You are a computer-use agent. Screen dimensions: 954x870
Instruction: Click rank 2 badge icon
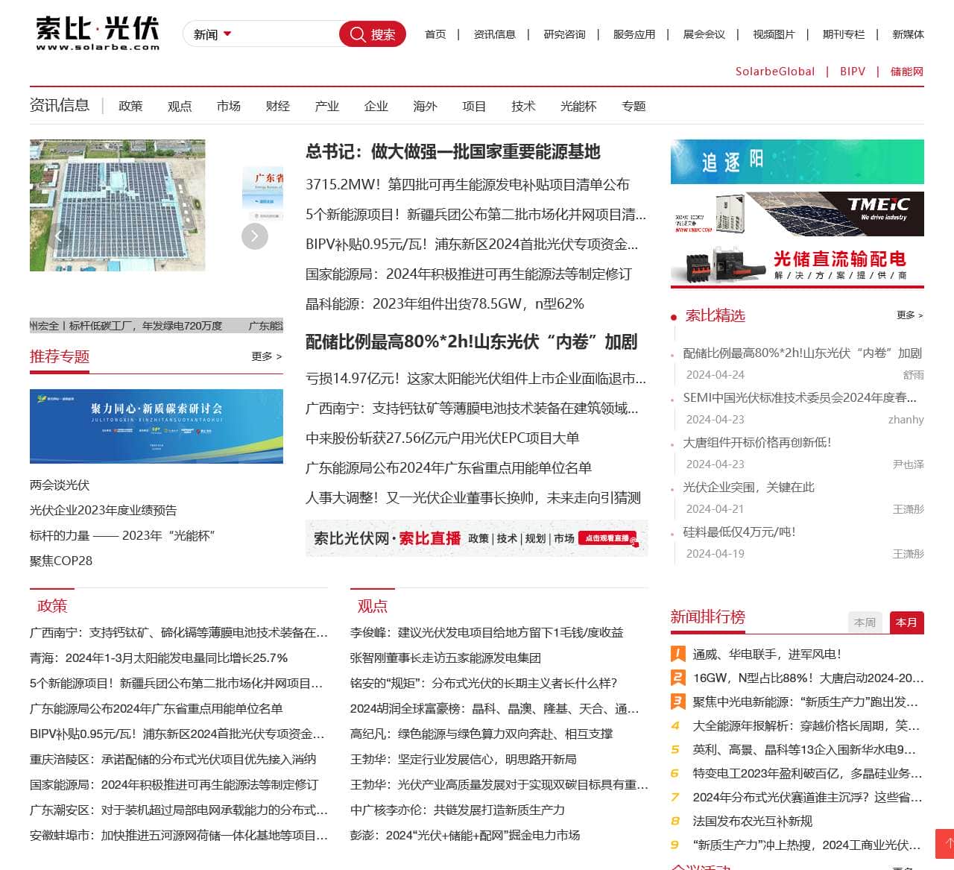click(x=678, y=678)
